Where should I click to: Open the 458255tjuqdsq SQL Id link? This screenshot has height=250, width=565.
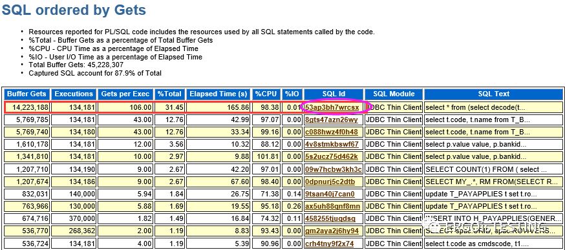[x=330, y=218]
